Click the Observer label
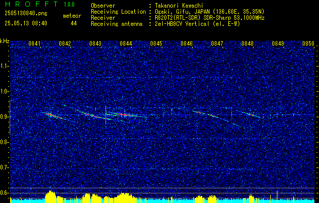The image size is (319, 203). [x=103, y=6]
